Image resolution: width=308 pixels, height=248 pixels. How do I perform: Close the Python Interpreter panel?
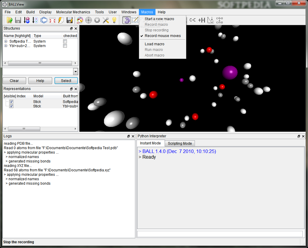[x=303, y=136]
